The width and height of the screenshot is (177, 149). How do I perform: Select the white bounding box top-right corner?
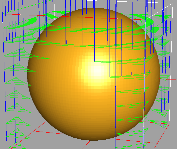(173, 3)
